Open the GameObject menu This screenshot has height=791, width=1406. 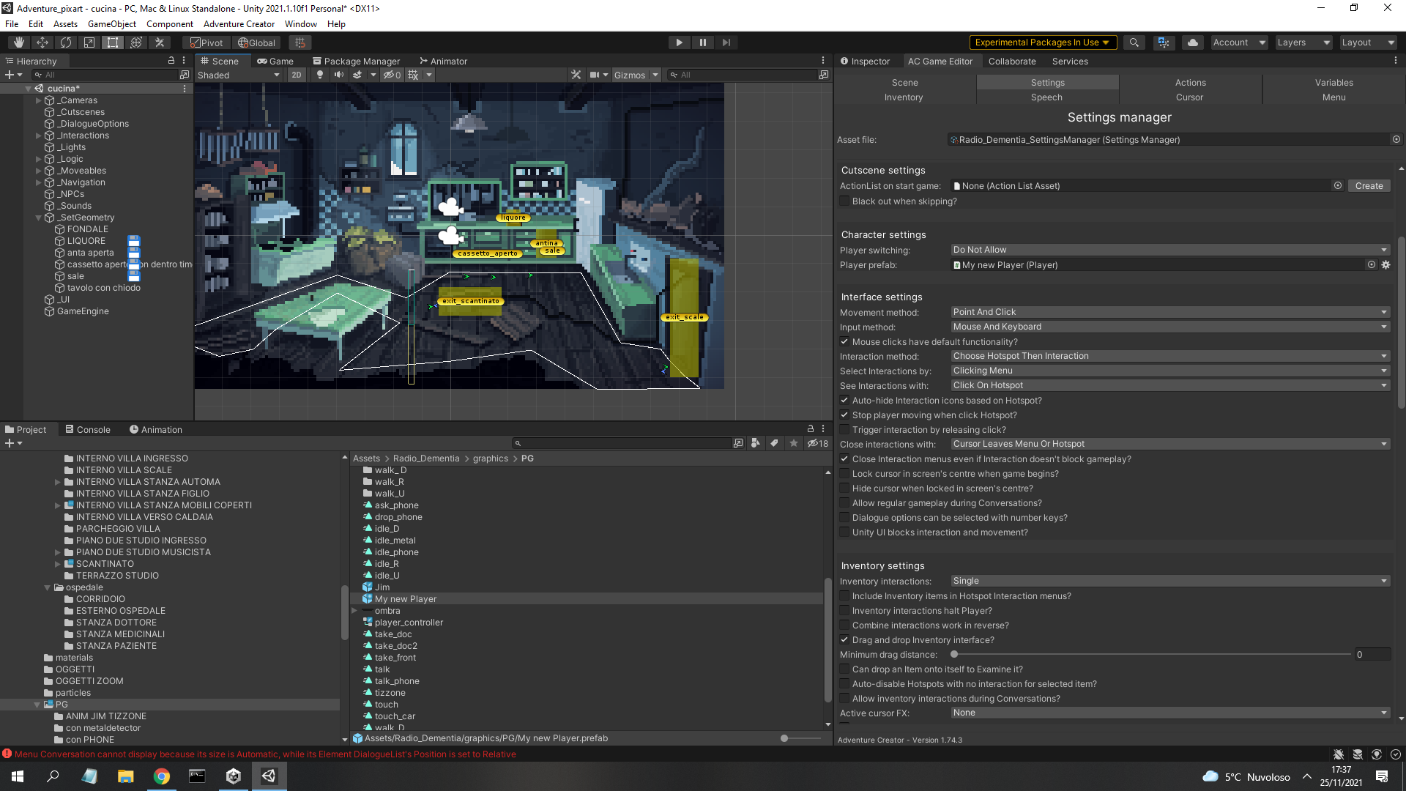point(112,24)
